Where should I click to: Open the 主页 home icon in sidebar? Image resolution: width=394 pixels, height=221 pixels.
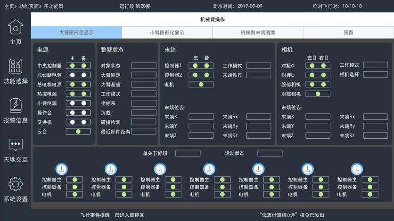point(16,27)
